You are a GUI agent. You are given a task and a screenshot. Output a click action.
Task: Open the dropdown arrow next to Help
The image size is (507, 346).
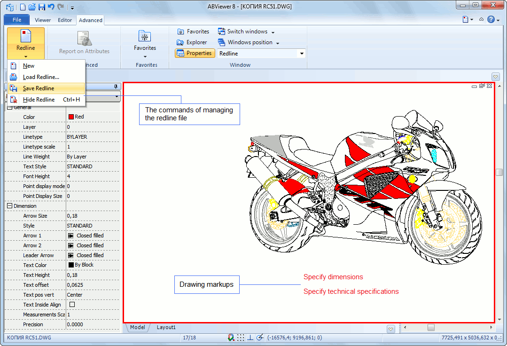coord(498,20)
